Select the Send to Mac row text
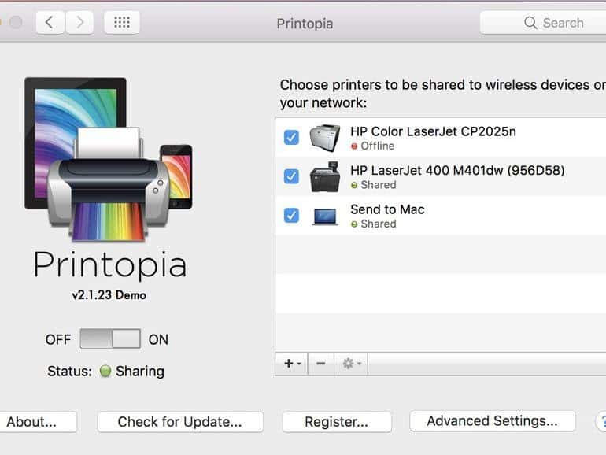The height and width of the screenshot is (455, 606). click(387, 209)
